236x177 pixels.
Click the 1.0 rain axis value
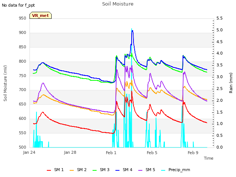[x=219, y=124]
